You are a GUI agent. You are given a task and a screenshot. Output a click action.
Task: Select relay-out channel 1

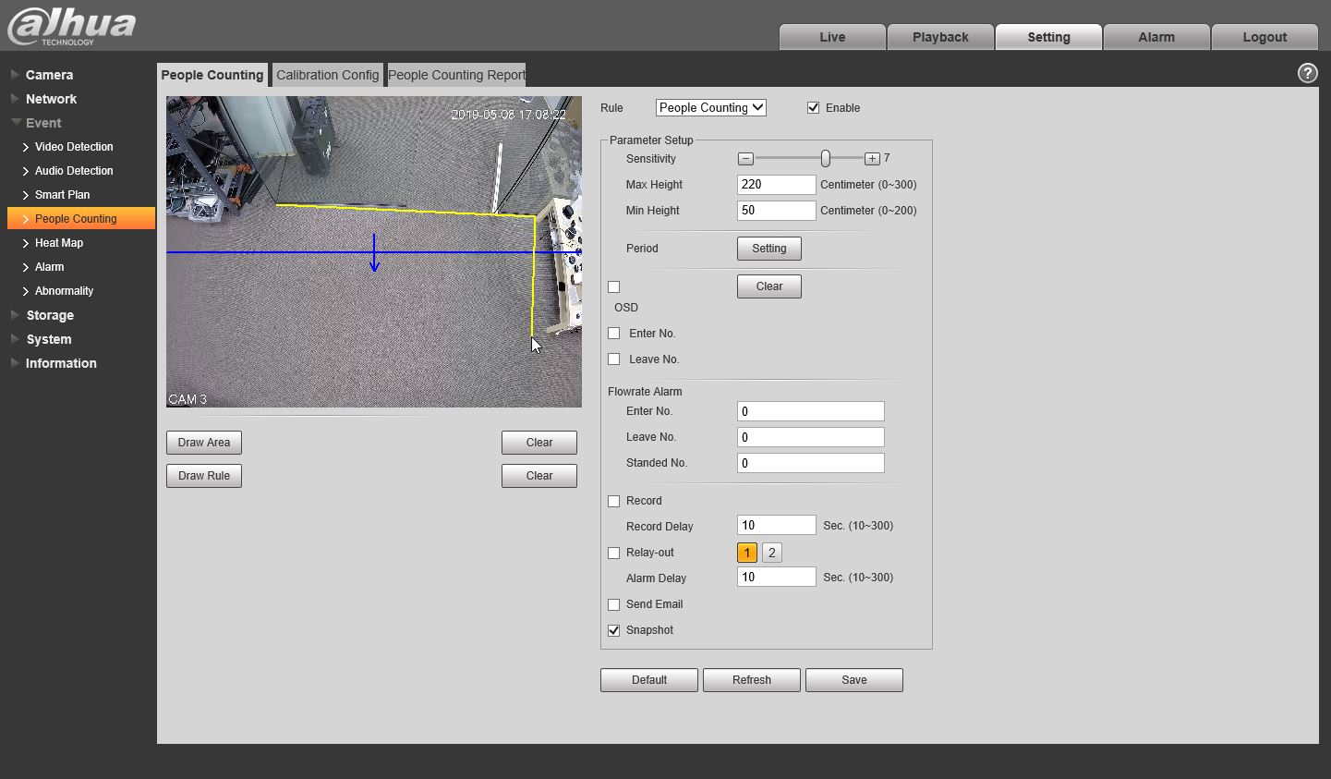[746, 553]
